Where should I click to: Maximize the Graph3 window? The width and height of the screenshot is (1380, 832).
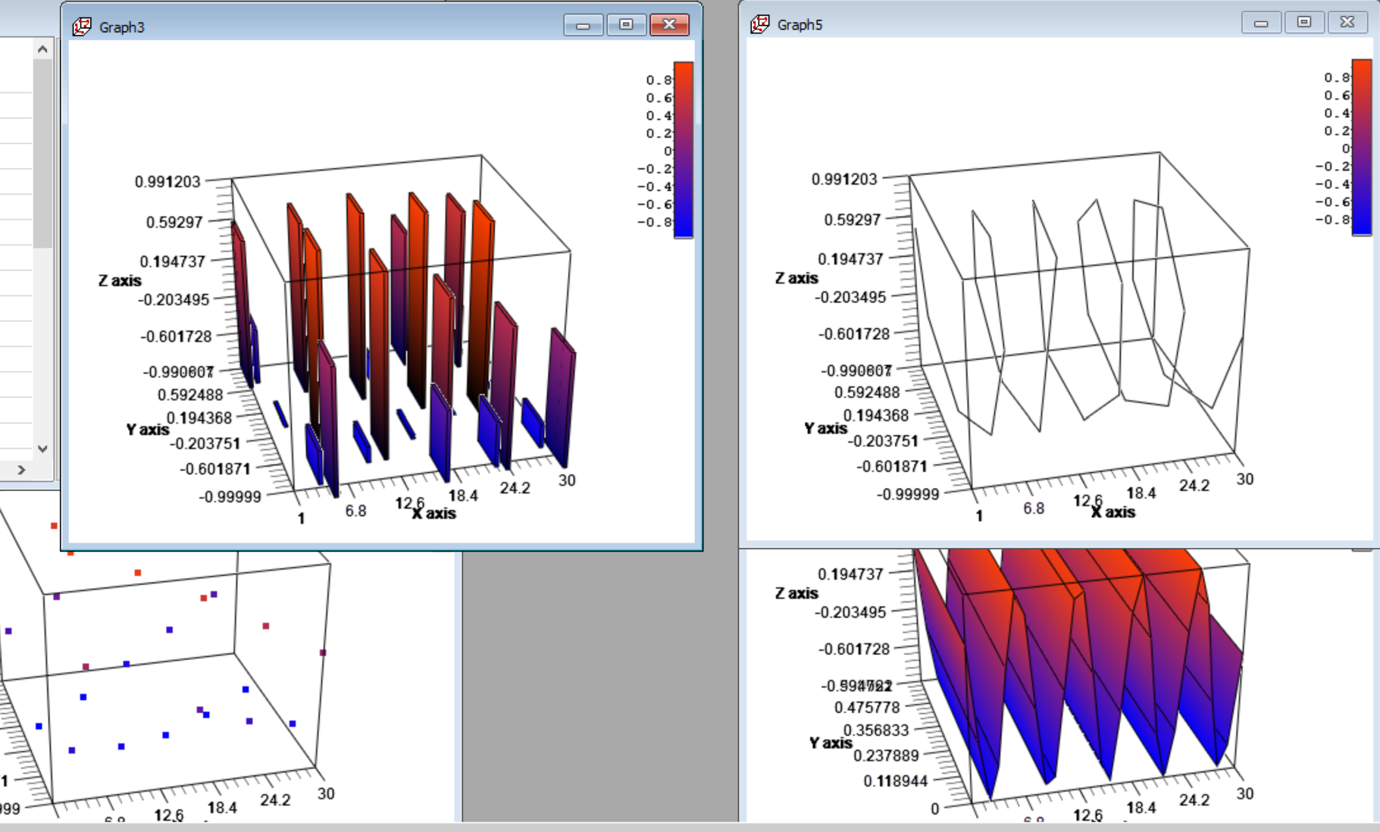click(x=626, y=25)
